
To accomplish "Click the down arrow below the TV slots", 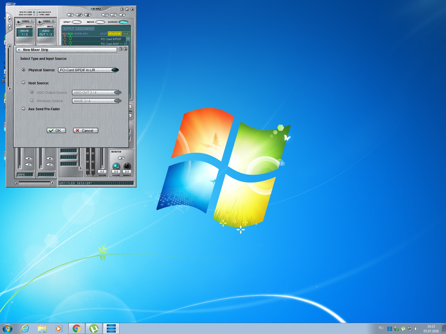I will tap(80, 168).
